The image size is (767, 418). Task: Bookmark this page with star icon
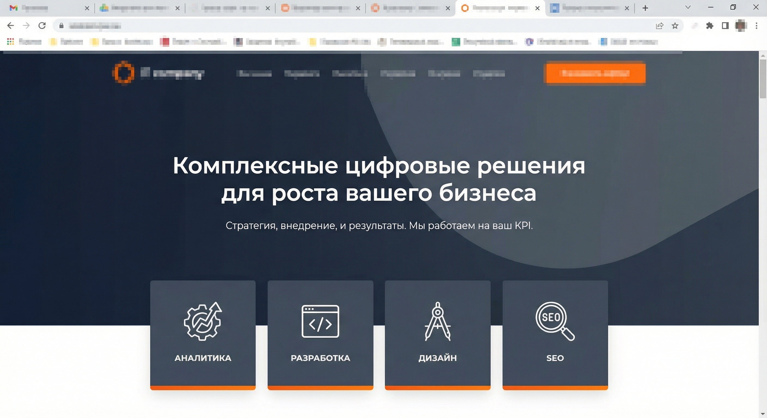(675, 26)
